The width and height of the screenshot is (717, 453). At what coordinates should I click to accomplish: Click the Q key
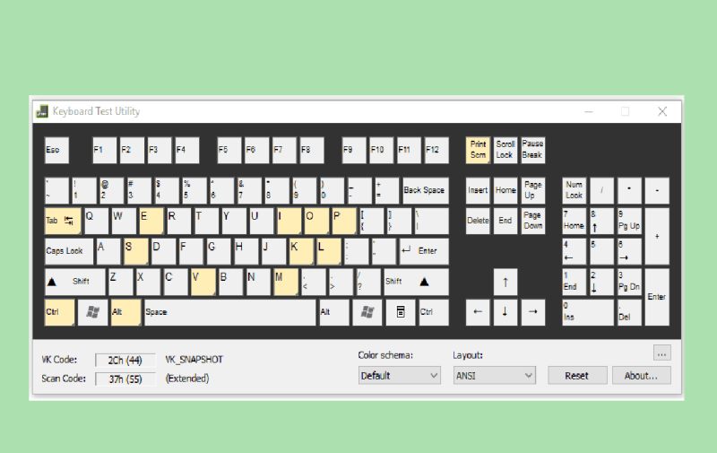tap(97, 221)
